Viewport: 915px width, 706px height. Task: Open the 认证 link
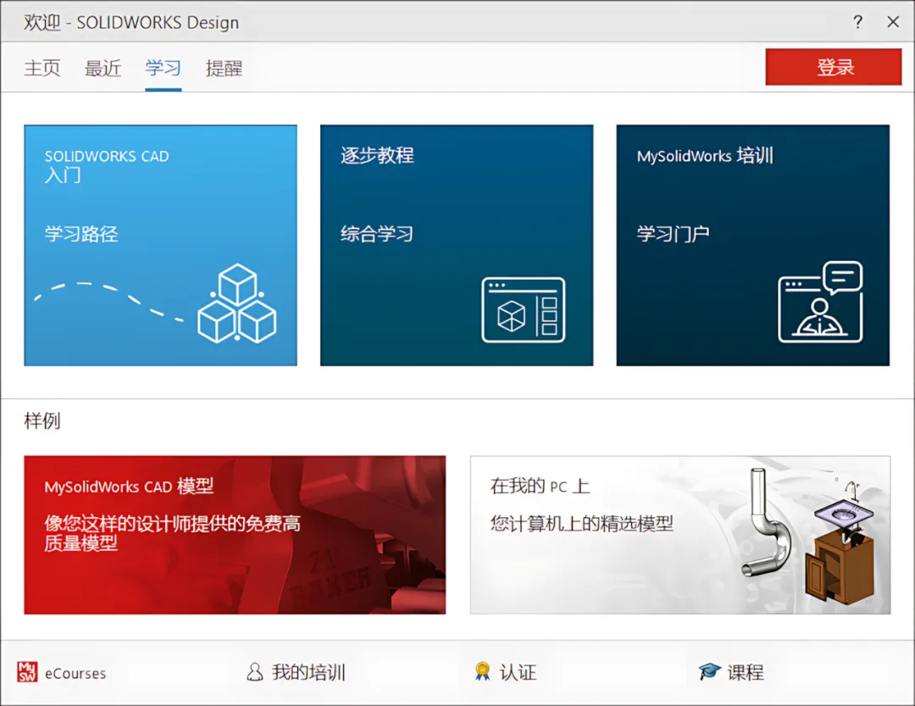518,672
